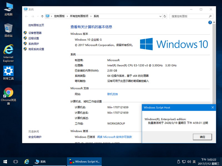Launch Internet Explorer from the taskbar

(27, 162)
